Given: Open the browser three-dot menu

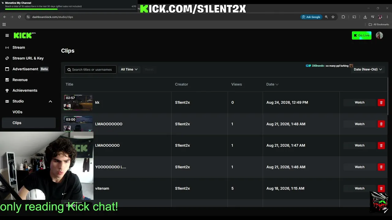Looking at the screenshot, I should pos(387,17).
